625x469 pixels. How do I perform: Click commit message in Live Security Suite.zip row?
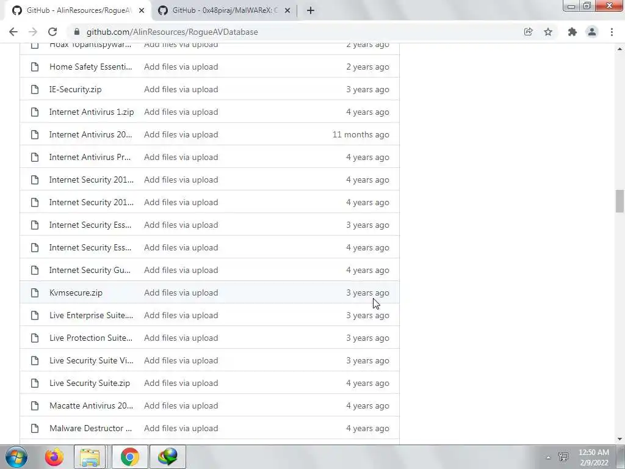[x=181, y=384]
